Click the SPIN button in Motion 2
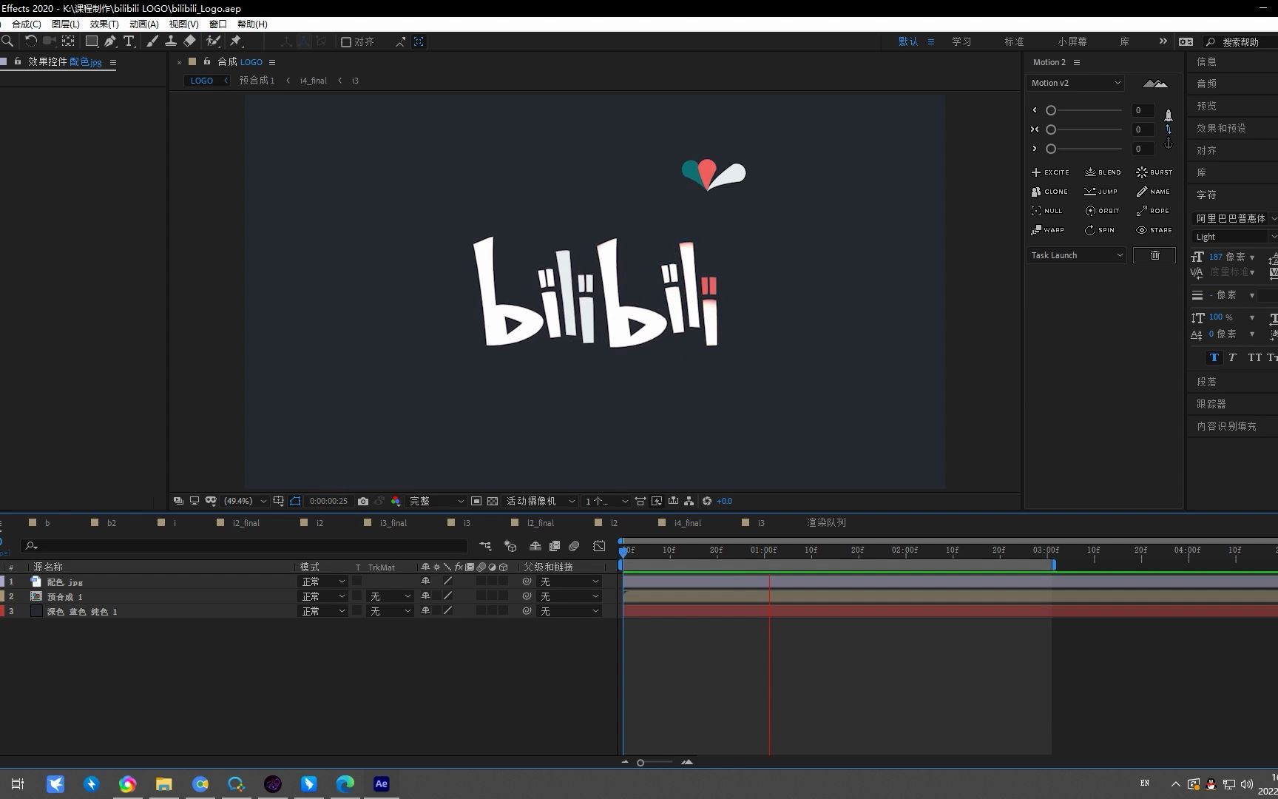 coord(1100,230)
